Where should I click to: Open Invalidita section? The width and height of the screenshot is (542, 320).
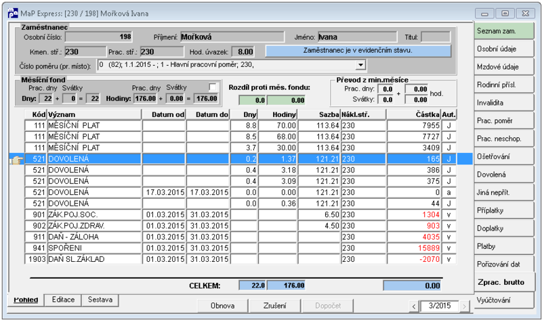pyautogui.click(x=504, y=103)
